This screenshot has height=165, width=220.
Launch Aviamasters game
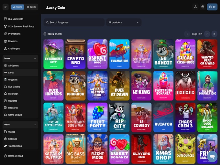(x=119, y=54)
